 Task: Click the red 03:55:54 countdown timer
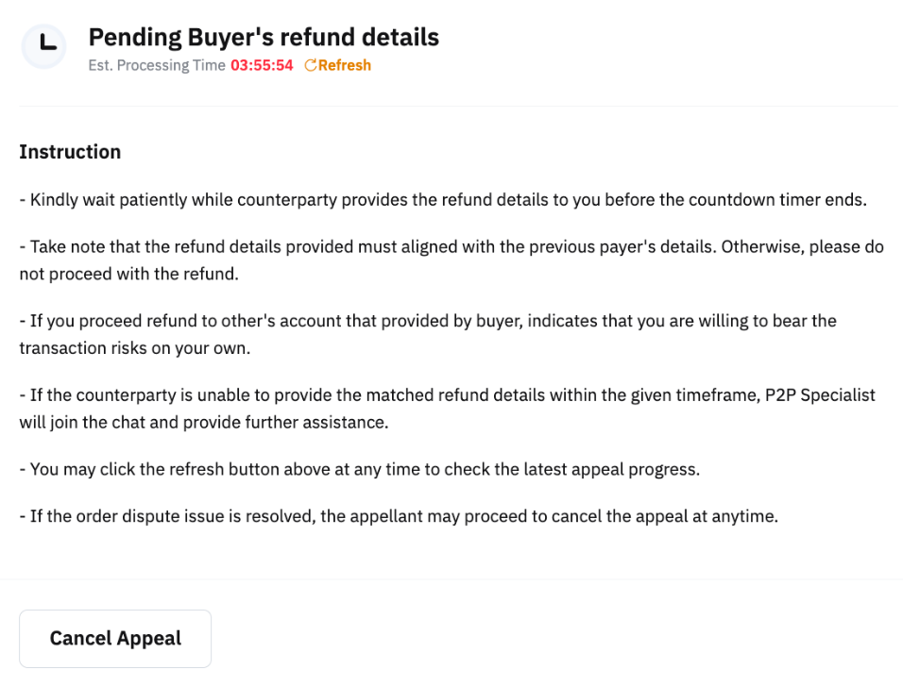[x=262, y=65]
